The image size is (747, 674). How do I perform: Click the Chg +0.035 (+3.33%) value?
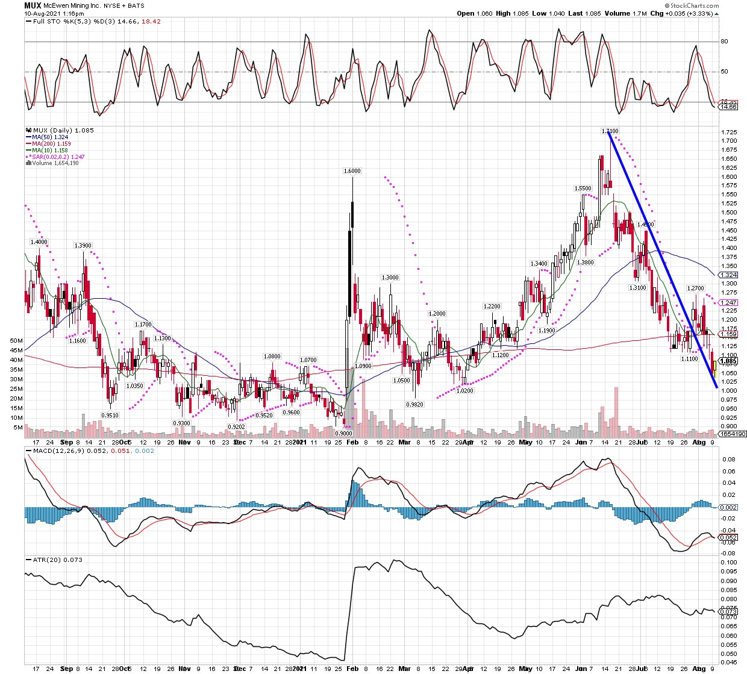(x=681, y=13)
